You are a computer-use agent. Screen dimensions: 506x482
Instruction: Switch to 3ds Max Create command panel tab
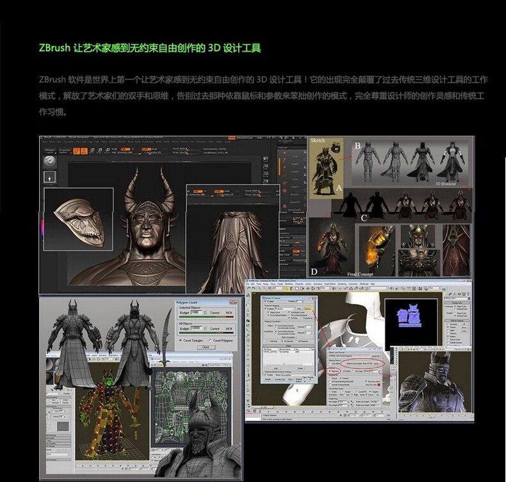[x=446, y=294]
